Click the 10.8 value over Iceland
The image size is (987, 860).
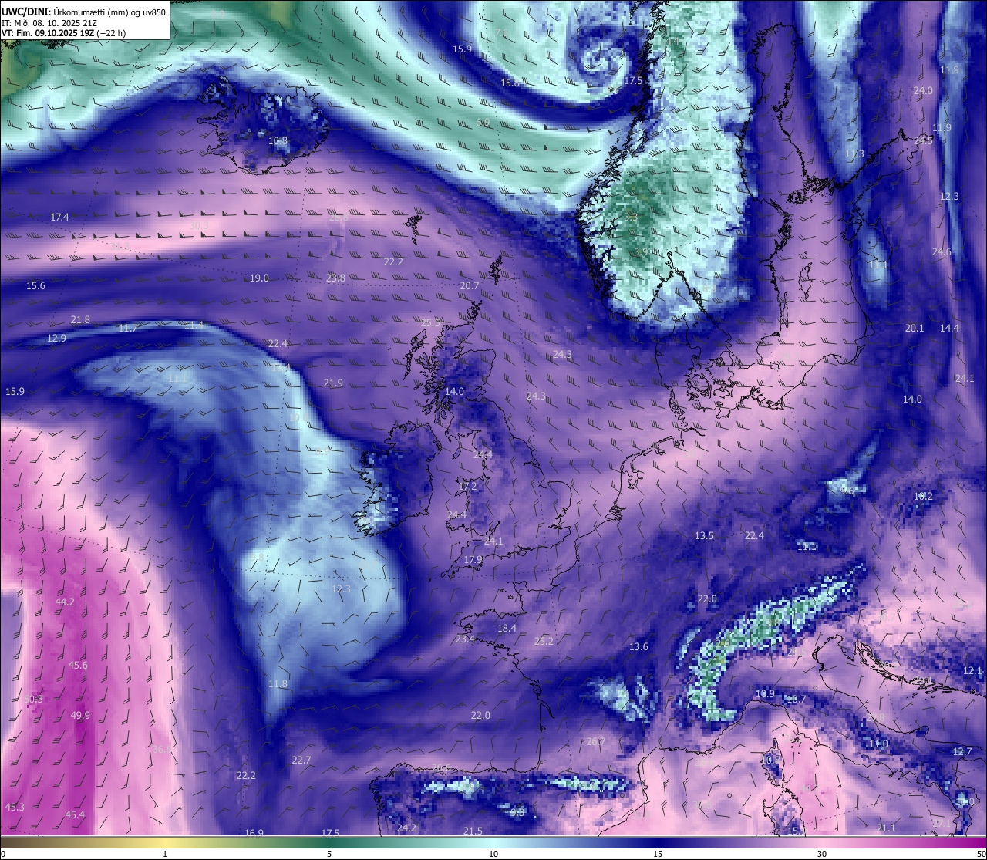[278, 141]
